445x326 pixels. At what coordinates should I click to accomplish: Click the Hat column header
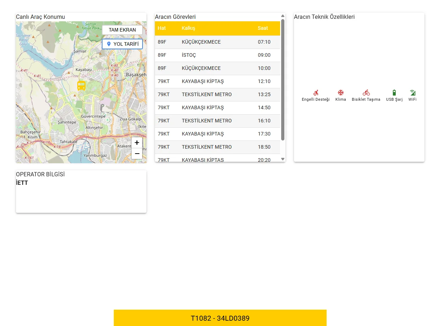(x=162, y=28)
